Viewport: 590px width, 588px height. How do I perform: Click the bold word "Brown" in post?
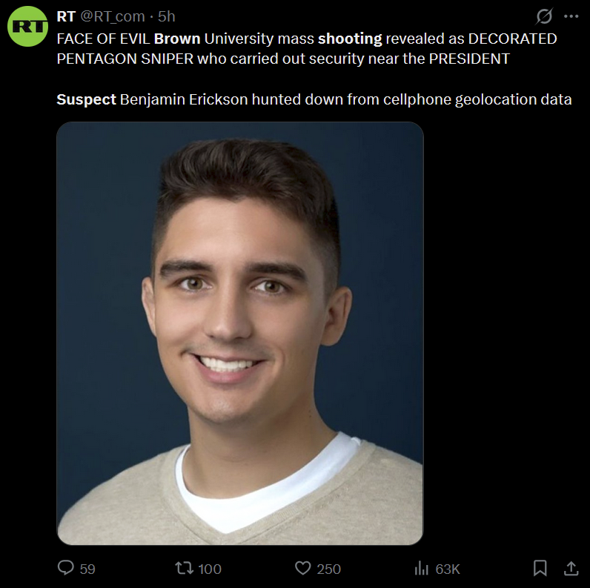pyautogui.click(x=177, y=39)
